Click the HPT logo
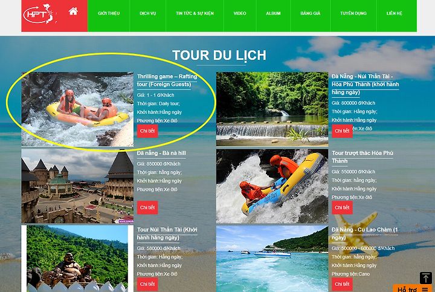This screenshot has width=435, height=292. (40, 13)
